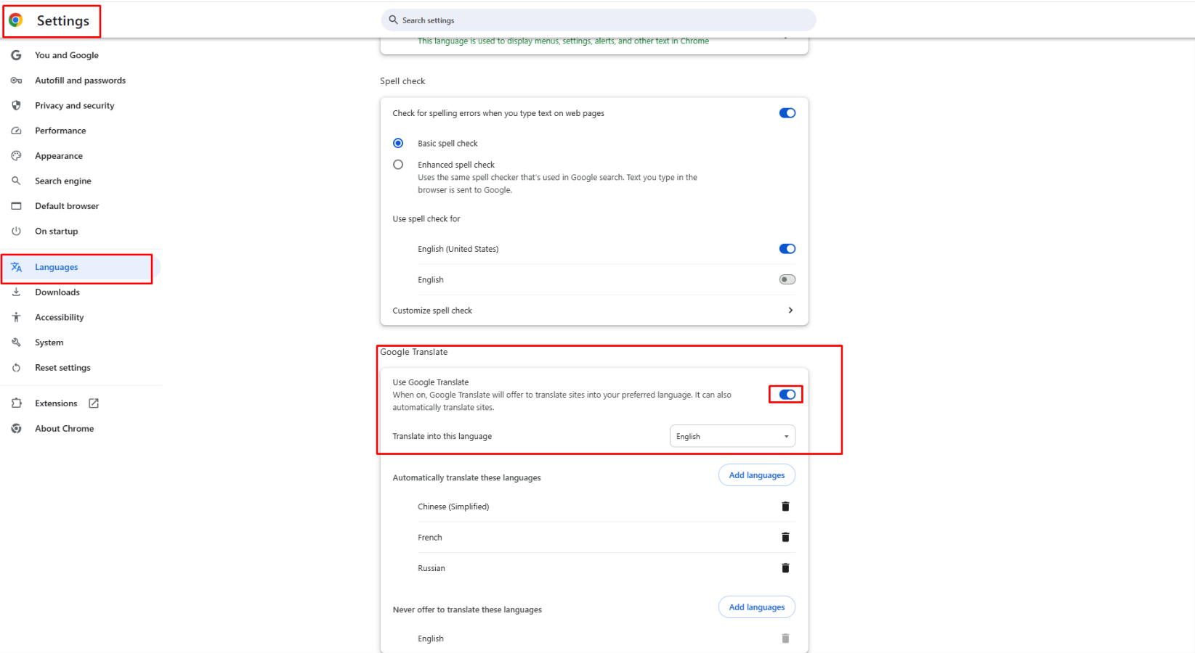The width and height of the screenshot is (1195, 653).
Task: Add languages to never translate list
Action: [x=757, y=607]
